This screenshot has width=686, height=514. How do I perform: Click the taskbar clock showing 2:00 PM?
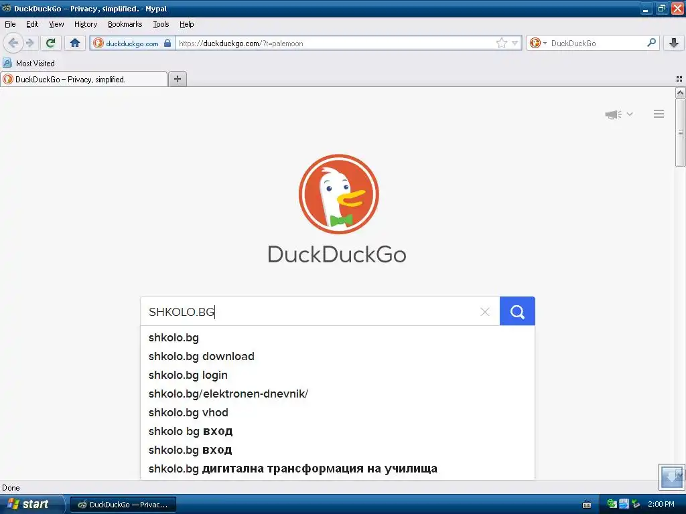click(661, 504)
